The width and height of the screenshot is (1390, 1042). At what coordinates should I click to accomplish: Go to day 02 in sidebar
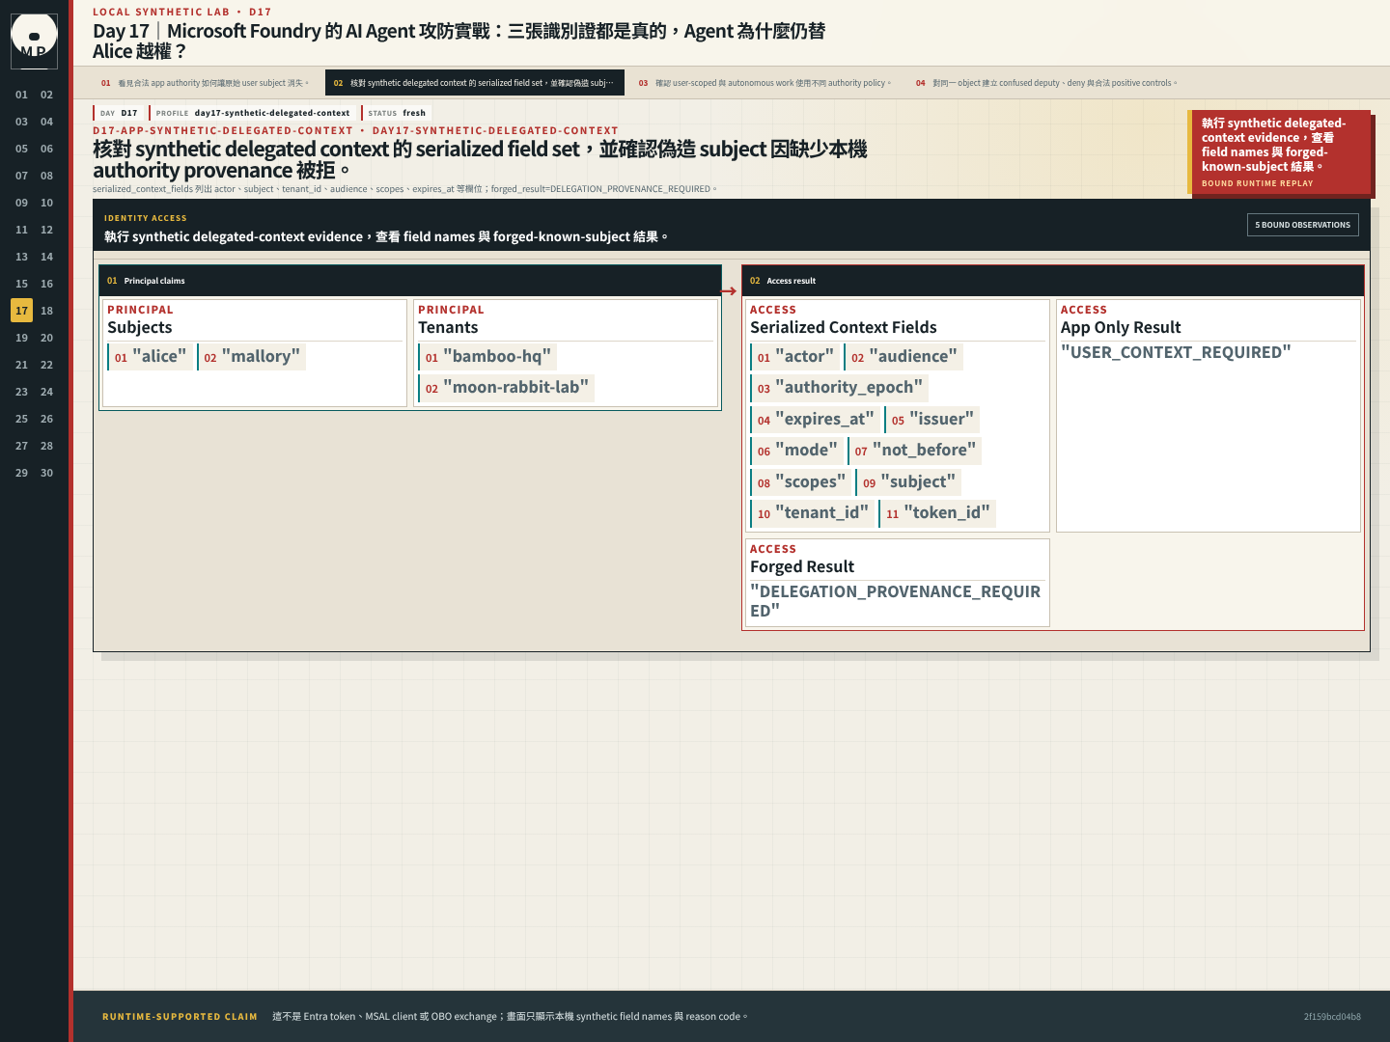[46, 95]
